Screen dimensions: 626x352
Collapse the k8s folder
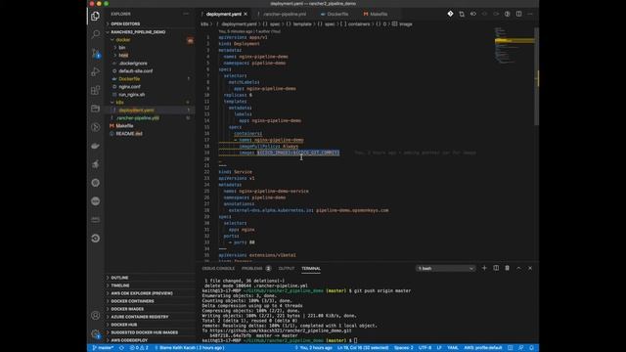point(119,103)
